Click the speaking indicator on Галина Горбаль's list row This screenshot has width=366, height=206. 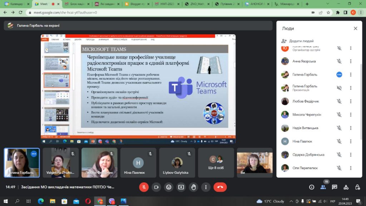339,74
